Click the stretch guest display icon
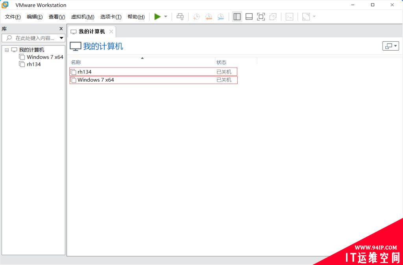This screenshot has height=265, width=403. [306, 16]
